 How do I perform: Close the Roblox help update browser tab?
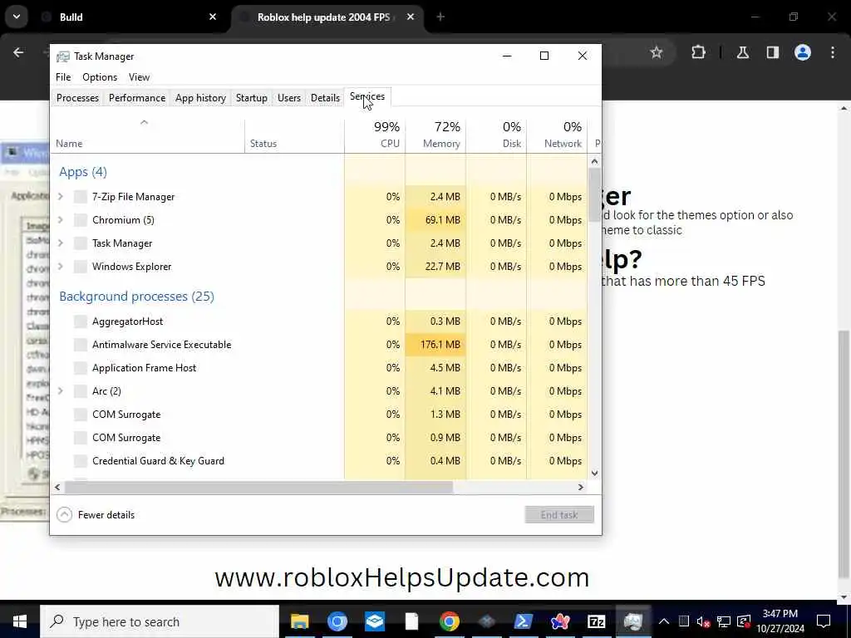411,17
